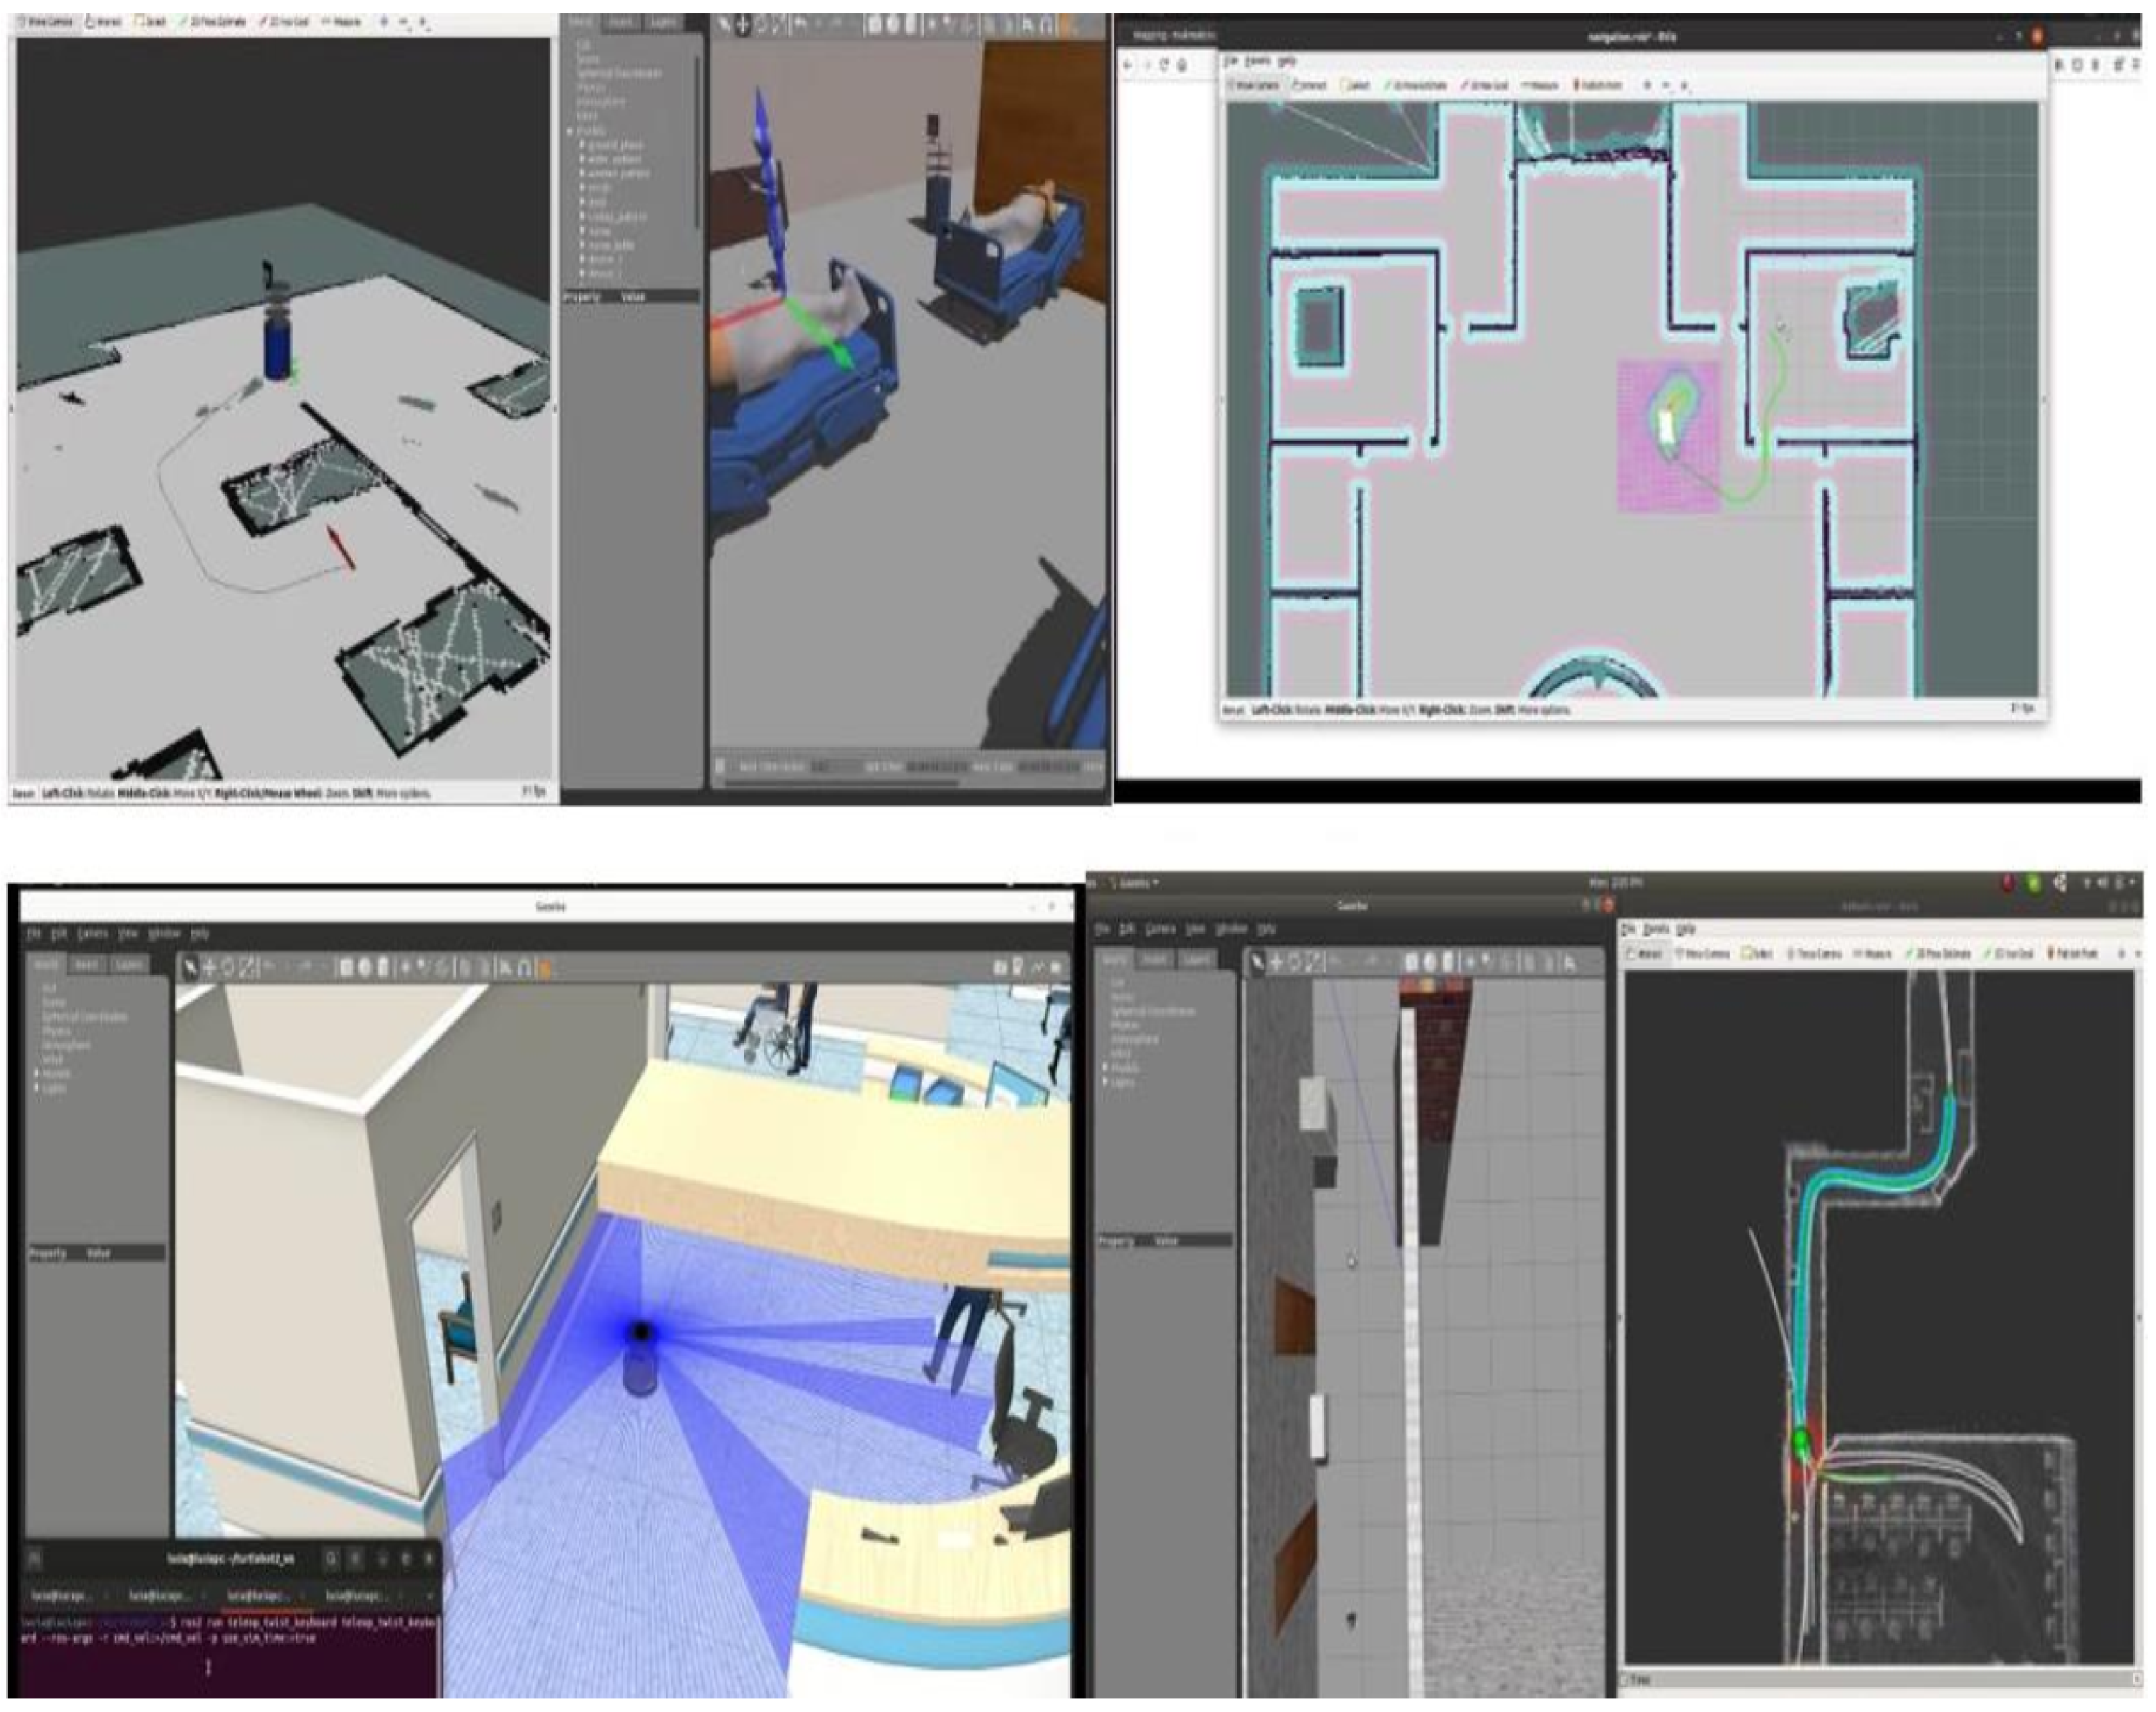Viewport: 2156px width, 1712px height.
Task: Click the Measure tool in top-right RViz toolbar
Action: pos(1540,86)
